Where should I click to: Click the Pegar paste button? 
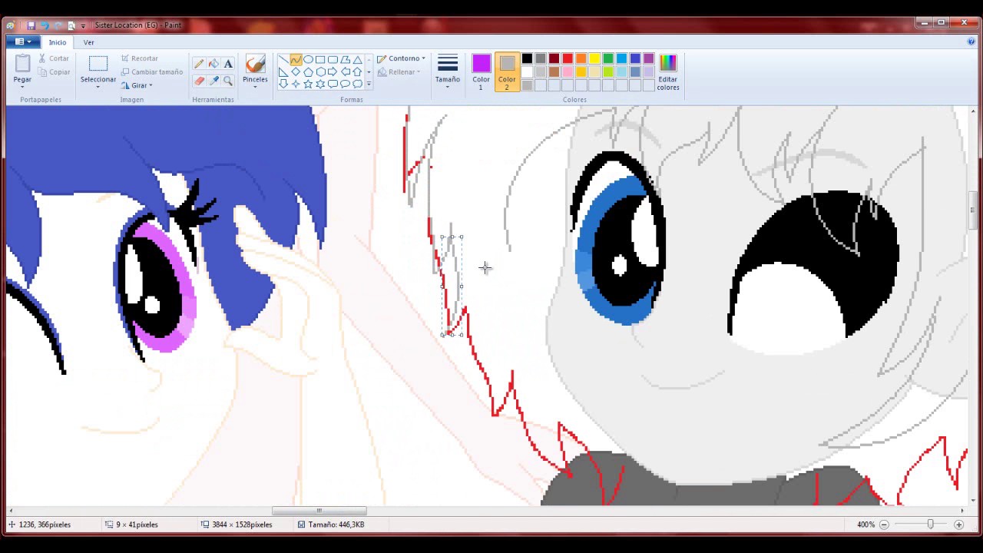point(22,71)
